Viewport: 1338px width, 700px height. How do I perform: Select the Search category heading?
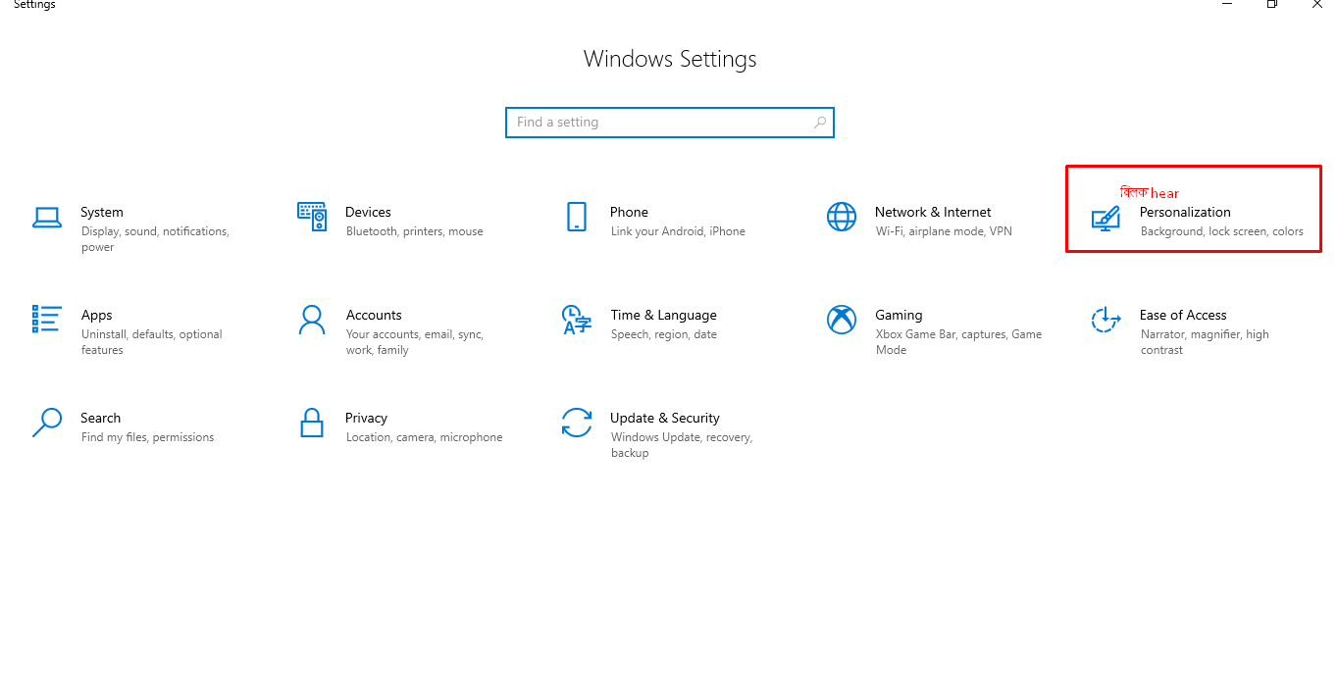101,418
